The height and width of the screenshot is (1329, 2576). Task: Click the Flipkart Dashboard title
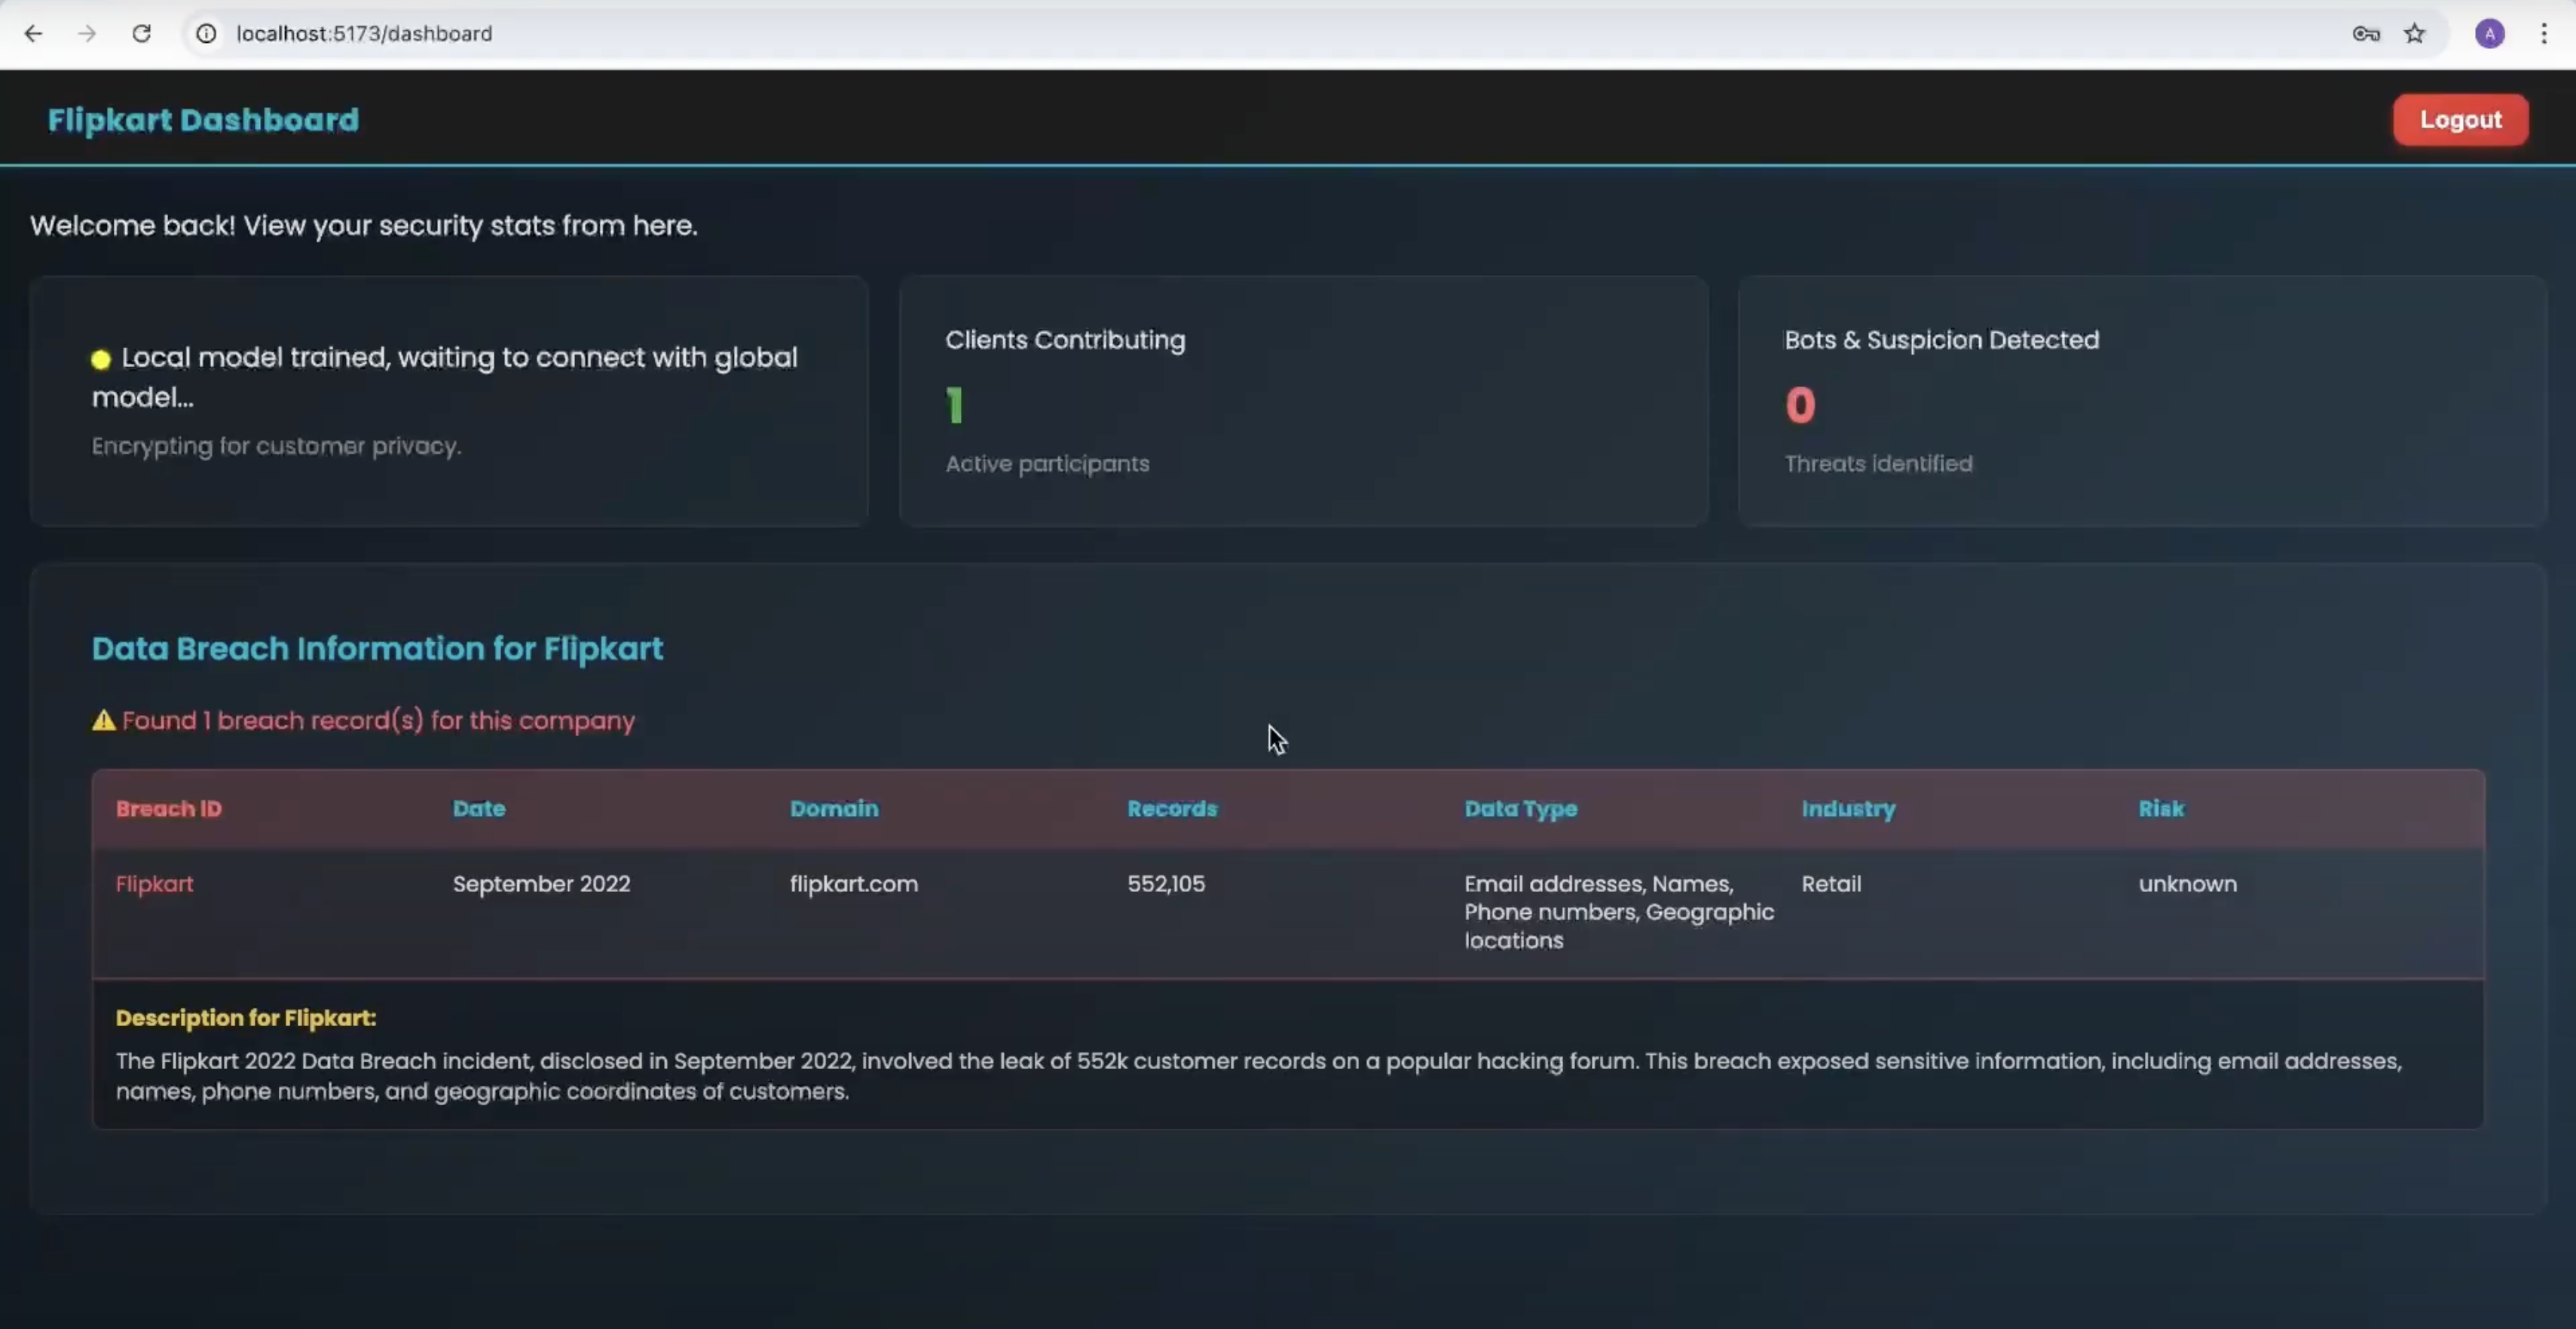coord(203,120)
